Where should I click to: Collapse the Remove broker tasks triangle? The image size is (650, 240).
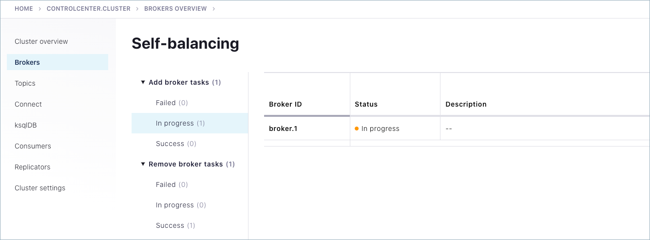(143, 164)
